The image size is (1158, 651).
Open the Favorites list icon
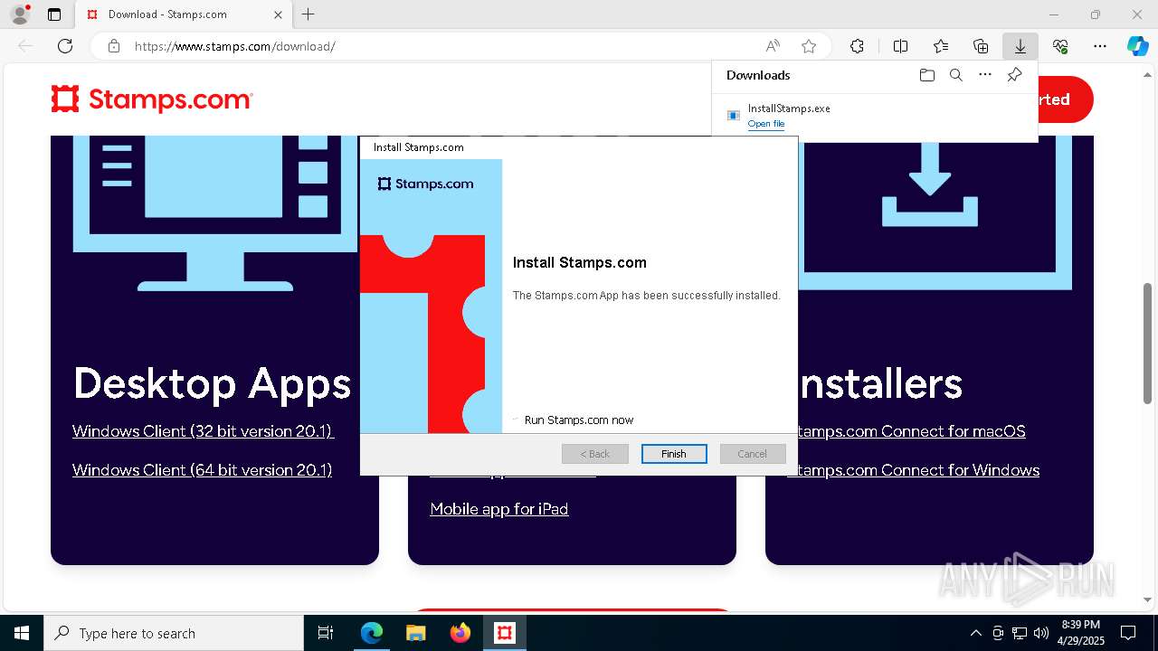[x=941, y=46]
